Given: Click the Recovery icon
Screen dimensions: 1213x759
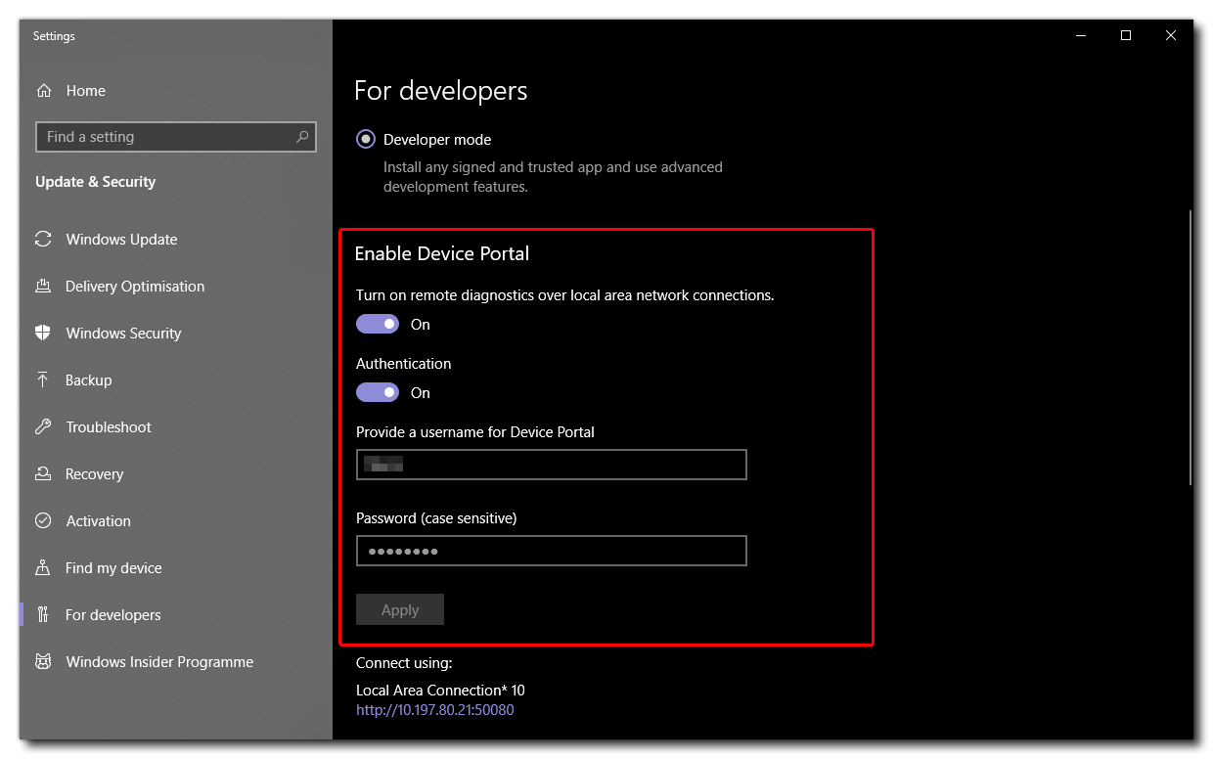Looking at the screenshot, I should click(x=43, y=474).
